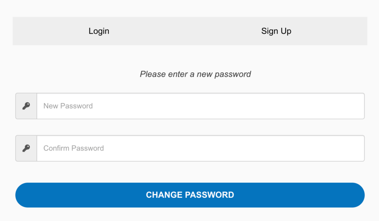The height and width of the screenshot is (221, 379).
Task: Select the upper key icon addon
Action: click(x=26, y=106)
